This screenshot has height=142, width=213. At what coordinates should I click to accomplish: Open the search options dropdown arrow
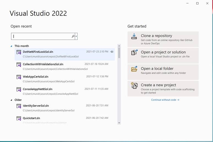tap(76, 36)
